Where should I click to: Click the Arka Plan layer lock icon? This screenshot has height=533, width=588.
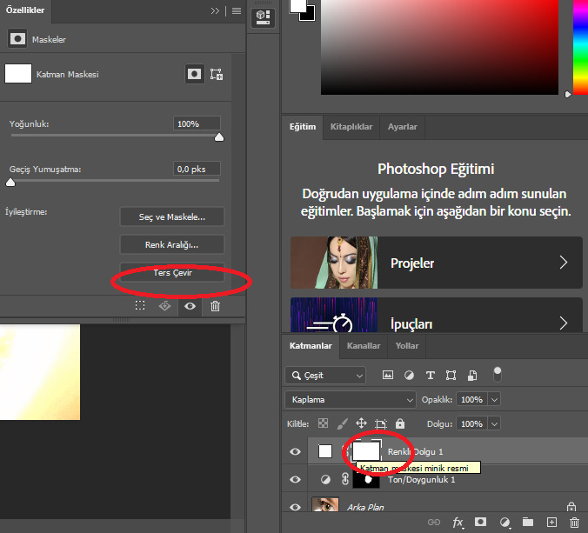pos(571,507)
